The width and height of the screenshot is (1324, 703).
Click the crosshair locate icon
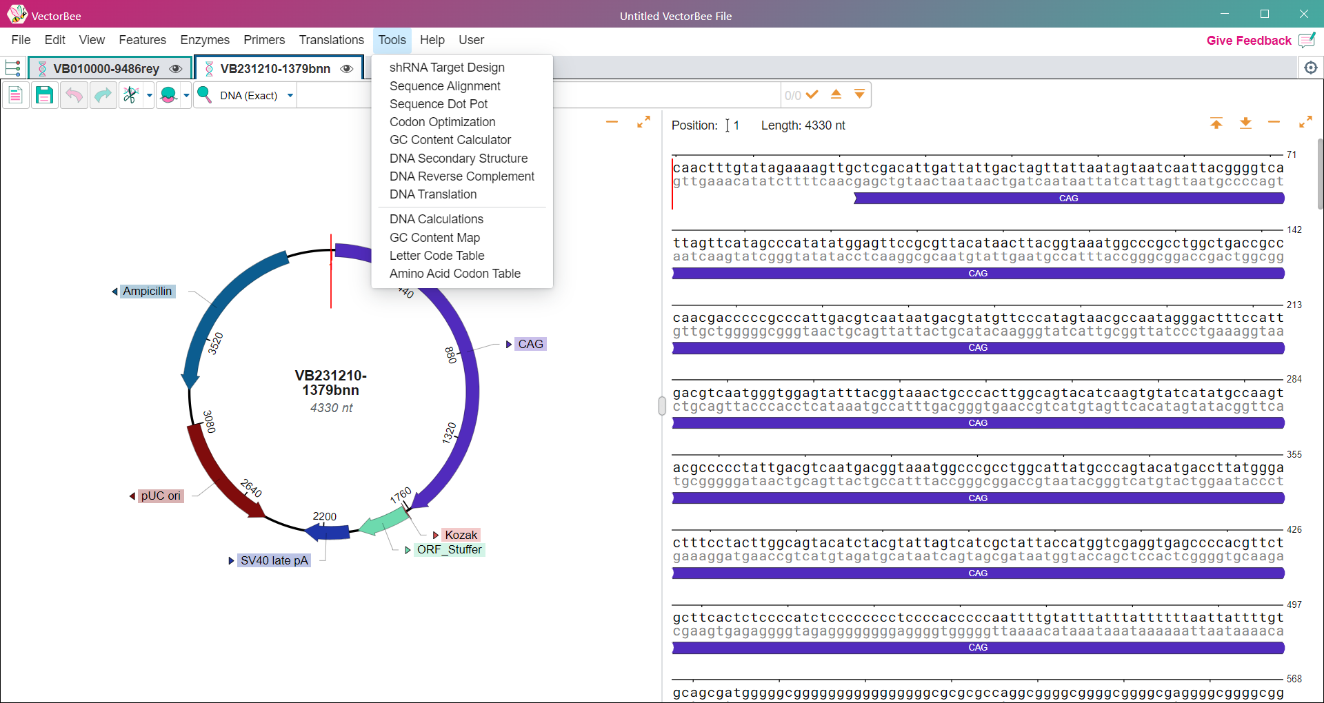coord(1310,68)
